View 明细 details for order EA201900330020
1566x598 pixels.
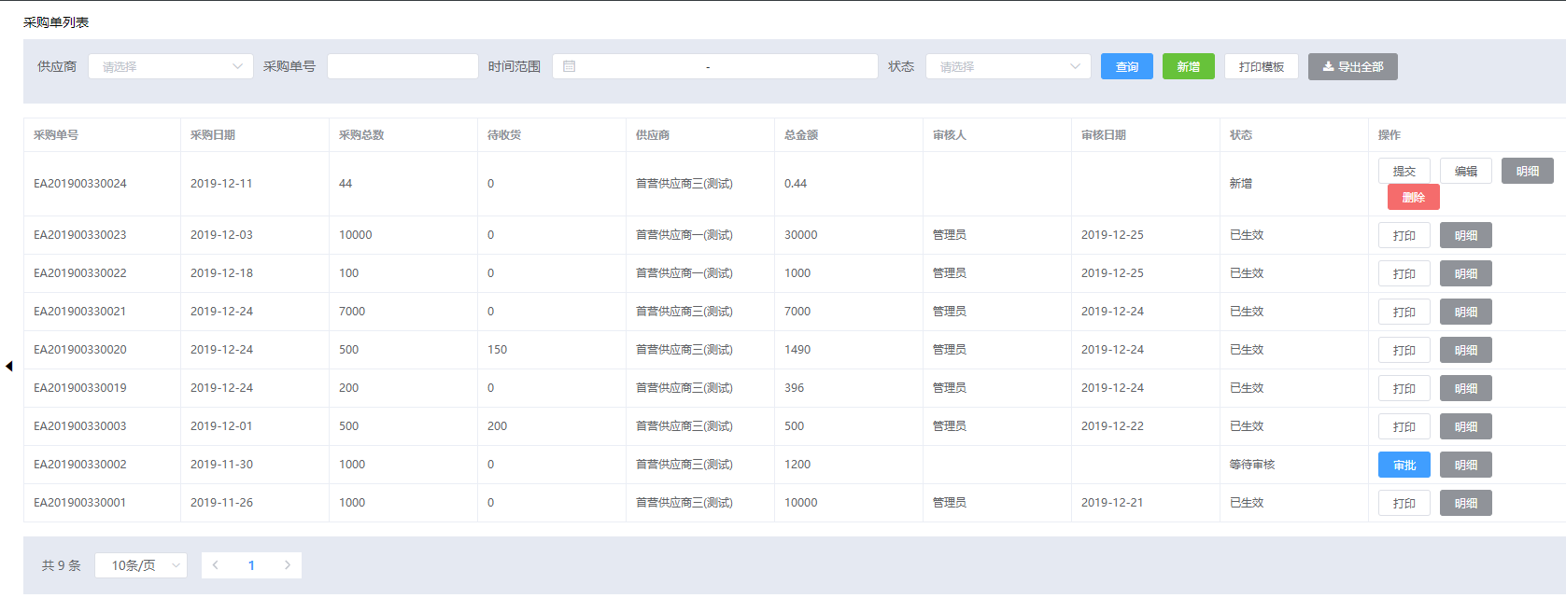(1465, 350)
